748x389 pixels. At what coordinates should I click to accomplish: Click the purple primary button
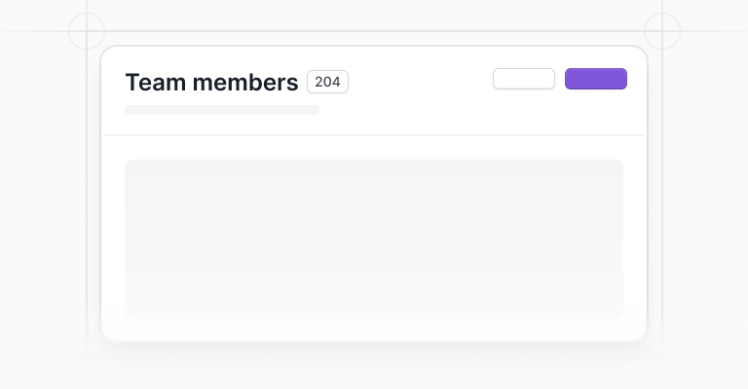[x=596, y=79]
